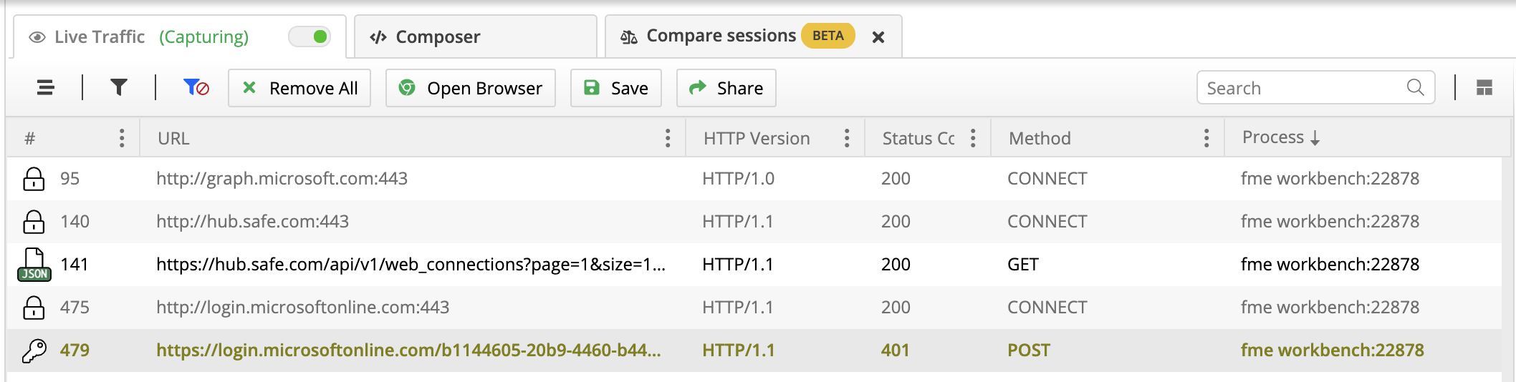1516x382 pixels.
Task: Close the Compare sessions tab
Action: [x=878, y=37]
